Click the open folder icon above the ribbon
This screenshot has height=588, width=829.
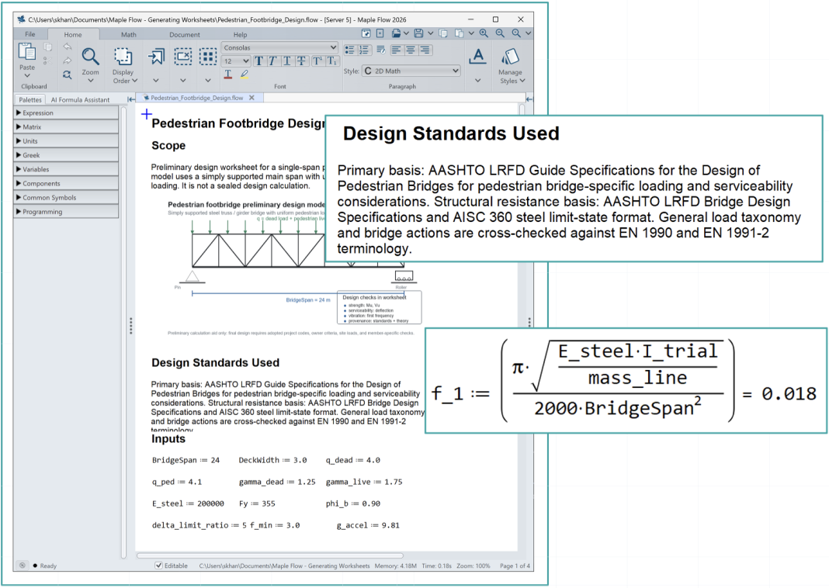click(x=396, y=33)
